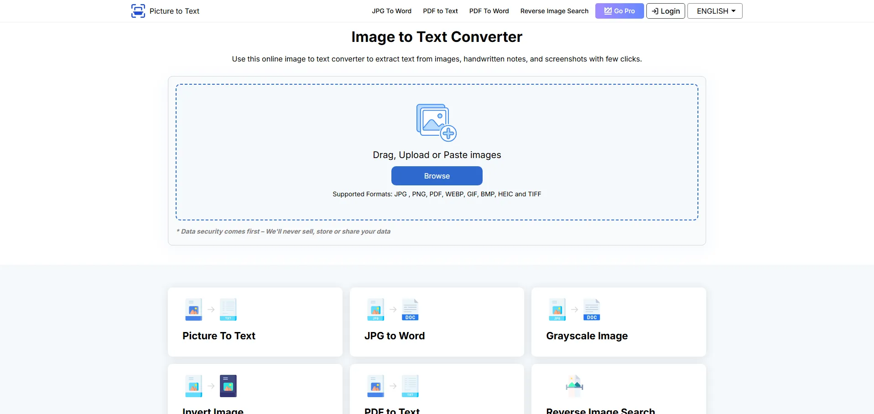Select the Picture To Text card title
The image size is (874, 414).
coord(219,336)
